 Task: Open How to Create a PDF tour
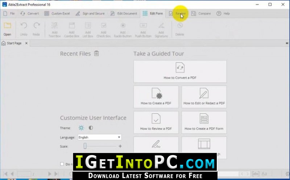tap(156, 97)
